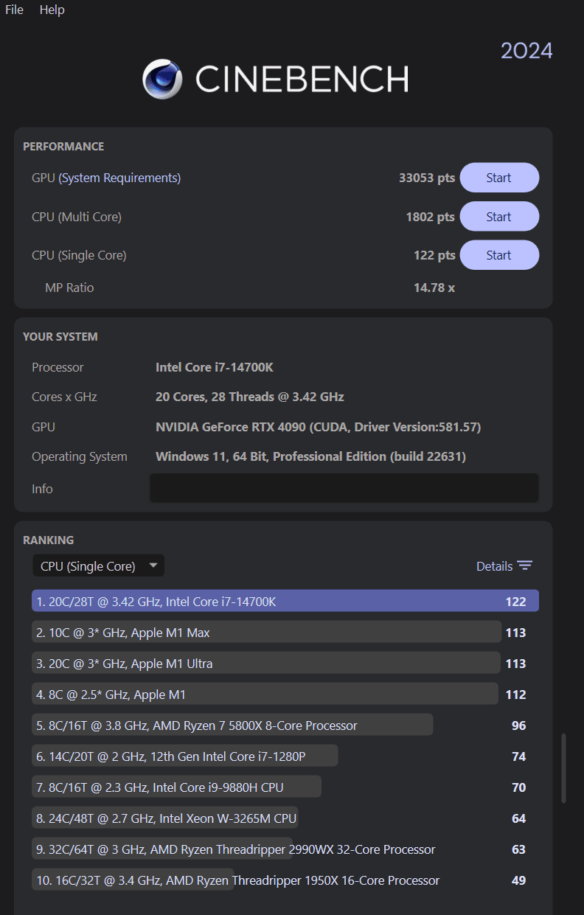Select the AMD Ryzen 7 5800X row
This screenshot has height=915, width=584.
point(285,726)
